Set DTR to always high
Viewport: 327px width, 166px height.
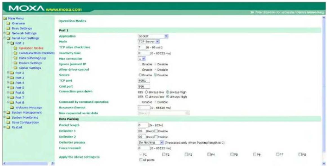(167, 97)
